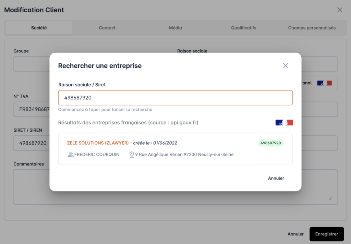Select the ZELE SOLUTIONS (ZLAWYER) result
The width and height of the screenshot is (351, 244).
point(98,143)
